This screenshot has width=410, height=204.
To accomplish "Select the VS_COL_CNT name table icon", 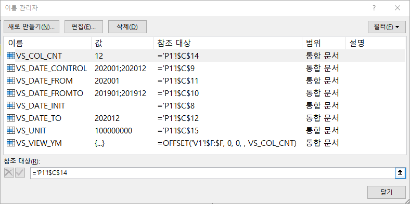I will point(11,56).
